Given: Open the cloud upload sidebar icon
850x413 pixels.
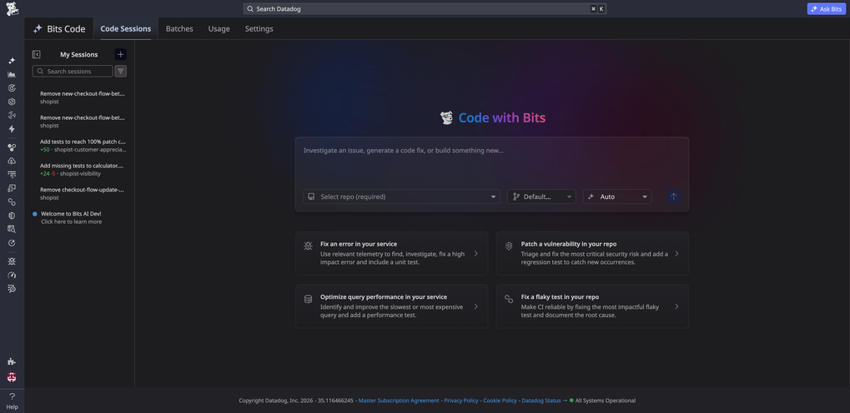Looking at the screenshot, I should point(12,161).
